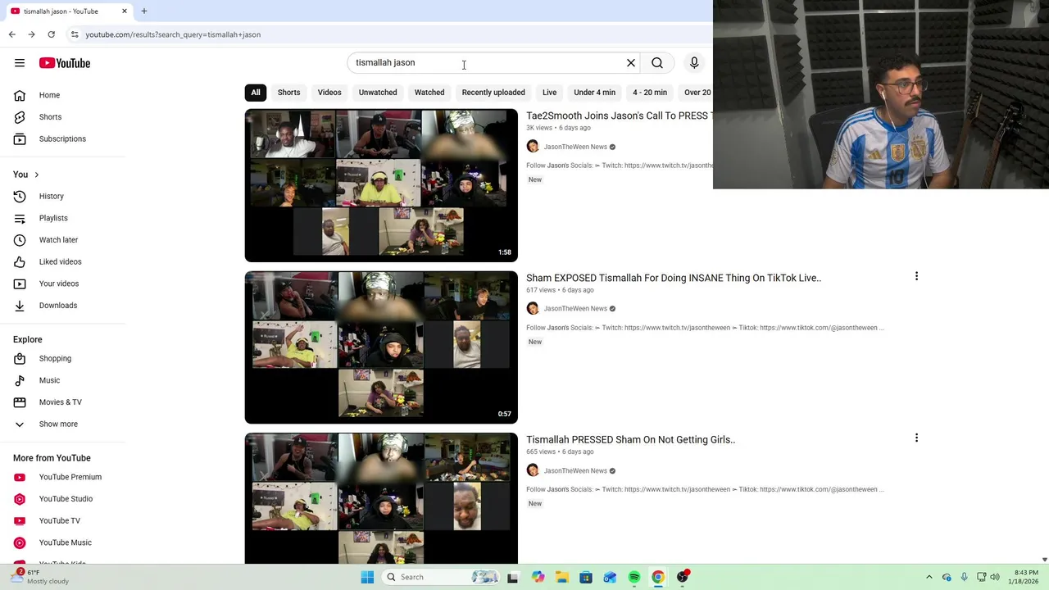This screenshot has width=1049, height=590.
Task: Click title 'Tae2Smooth Joins Jason's Call To PRESS'
Action: [619, 116]
